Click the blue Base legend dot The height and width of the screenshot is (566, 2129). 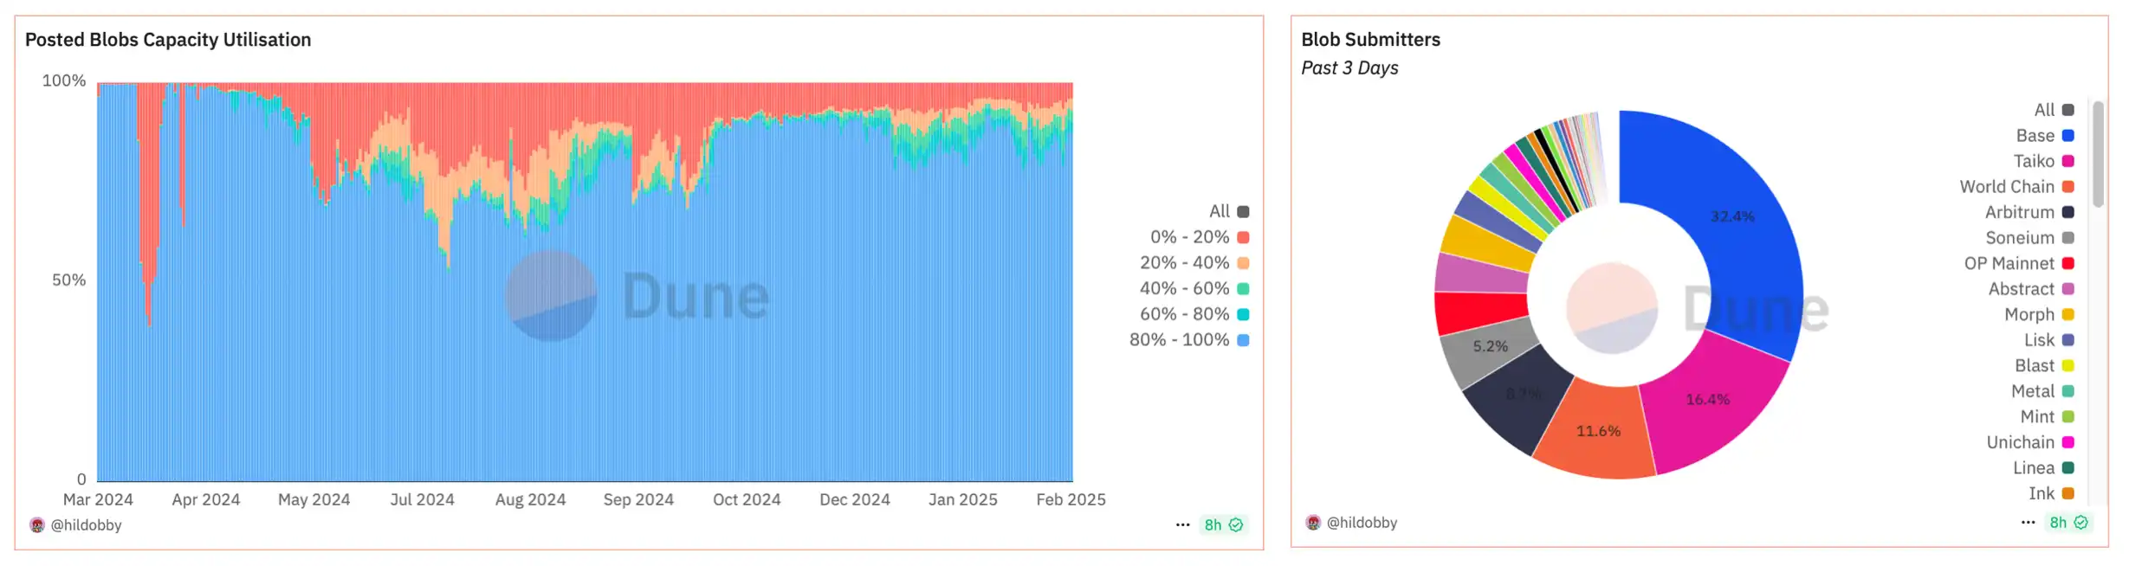click(x=2068, y=136)
